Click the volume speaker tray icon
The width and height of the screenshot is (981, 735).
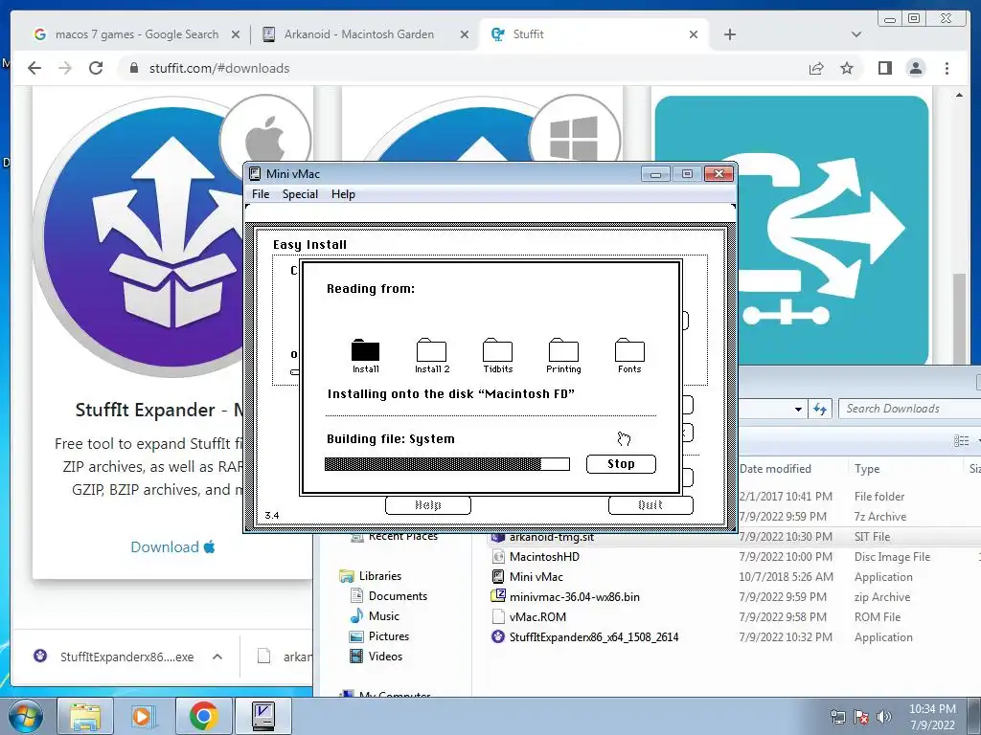pyautogui.click(x=884, y=717)
